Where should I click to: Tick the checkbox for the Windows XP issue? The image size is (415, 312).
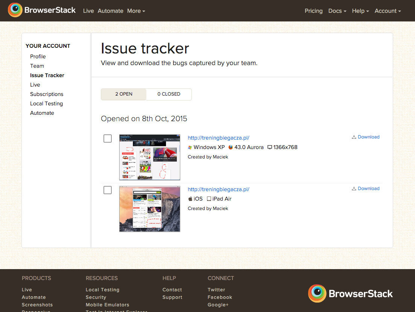[x=108, y=138]
